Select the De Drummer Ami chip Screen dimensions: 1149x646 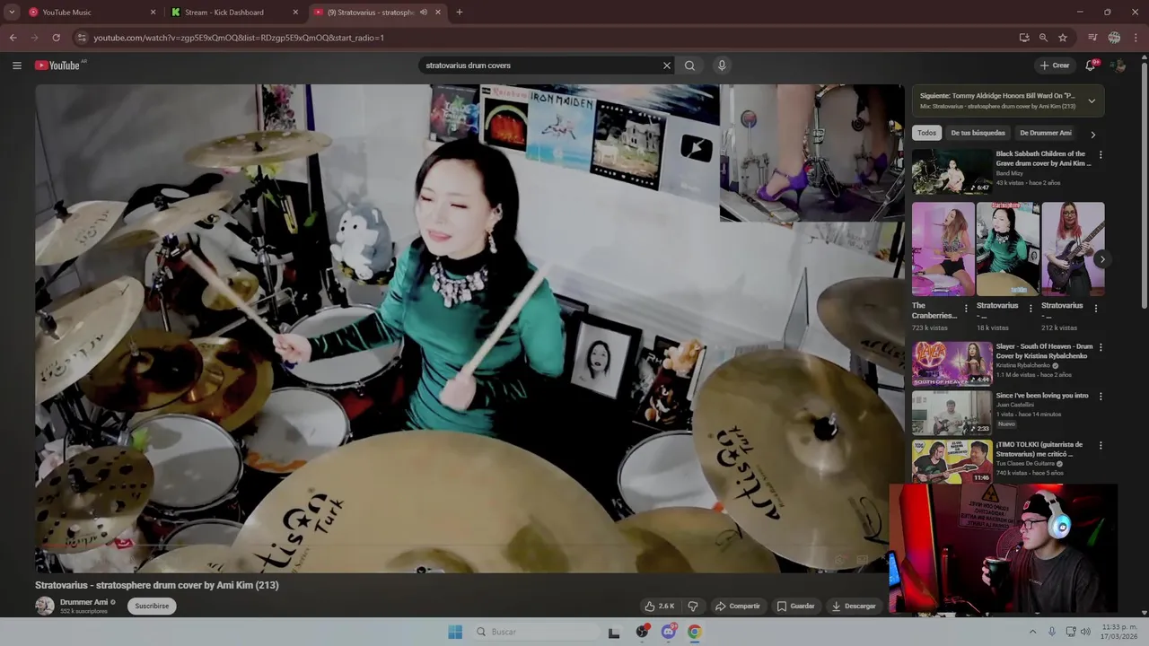pos(1046,133)
